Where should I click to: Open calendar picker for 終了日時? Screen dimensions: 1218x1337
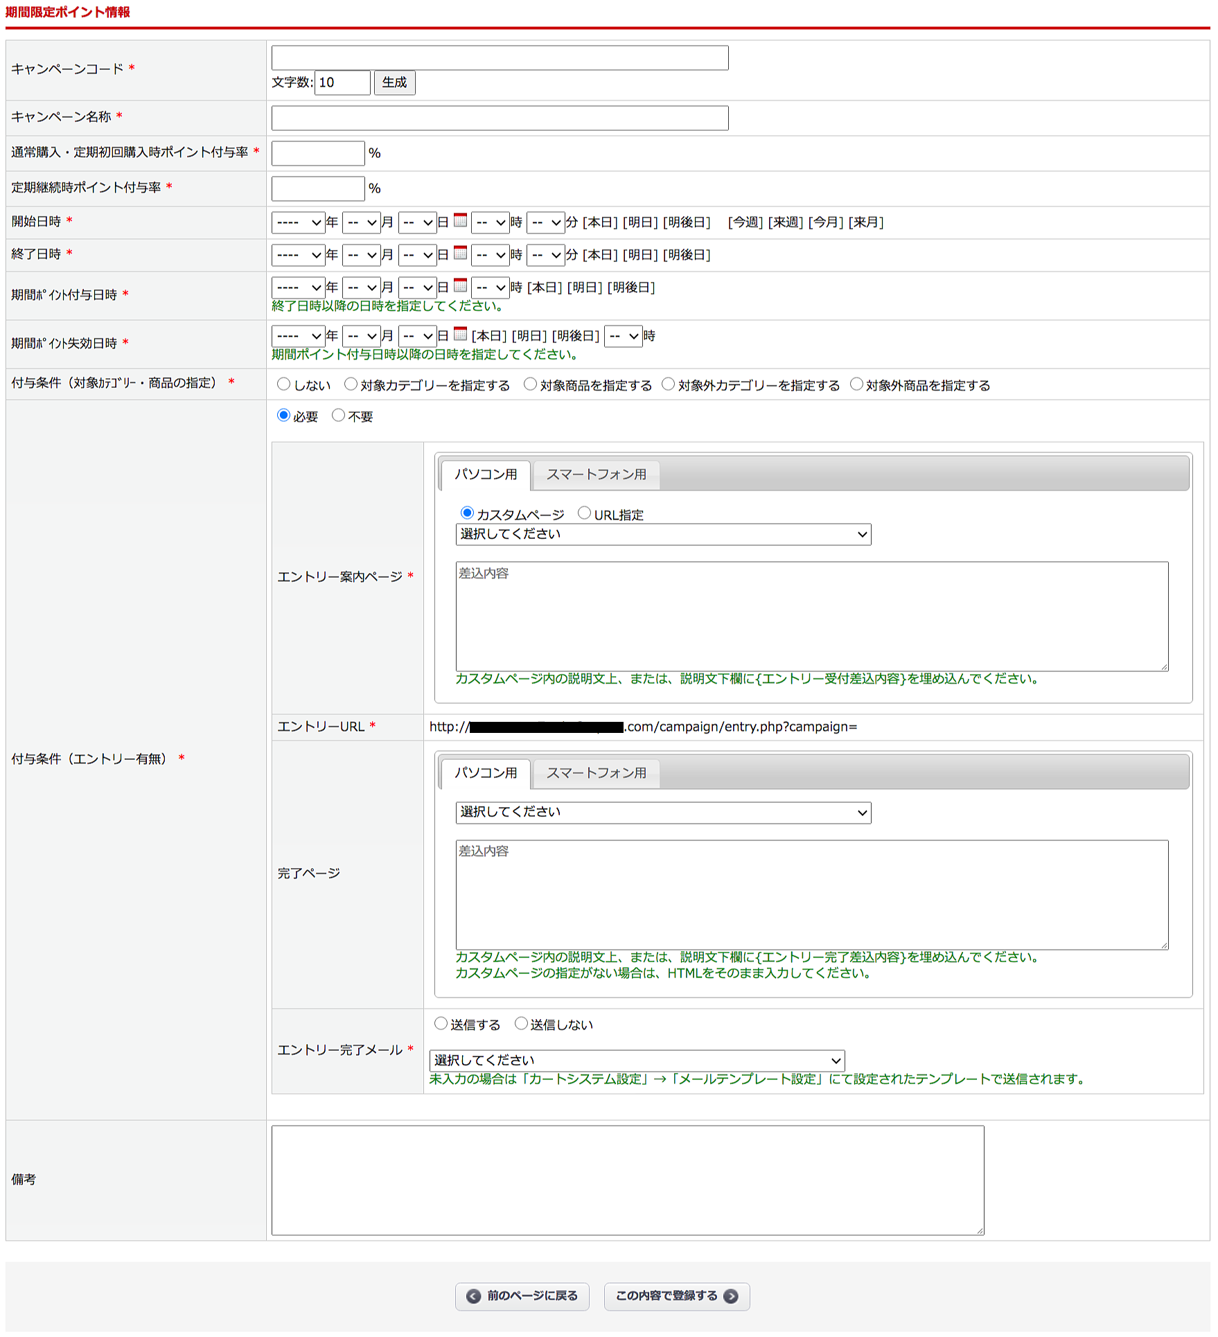point(460,254)
